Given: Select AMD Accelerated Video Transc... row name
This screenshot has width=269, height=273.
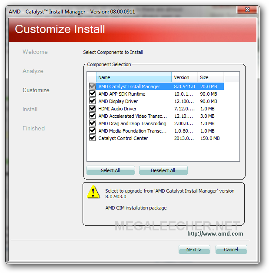Looking at the screenshot, I should coord(133,116).
